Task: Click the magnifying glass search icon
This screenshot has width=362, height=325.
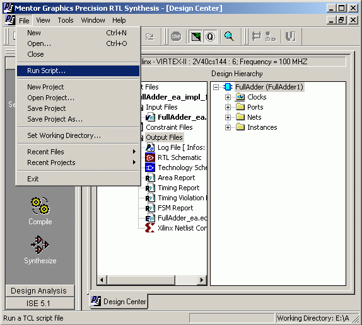Action: [x=229, y=37]
